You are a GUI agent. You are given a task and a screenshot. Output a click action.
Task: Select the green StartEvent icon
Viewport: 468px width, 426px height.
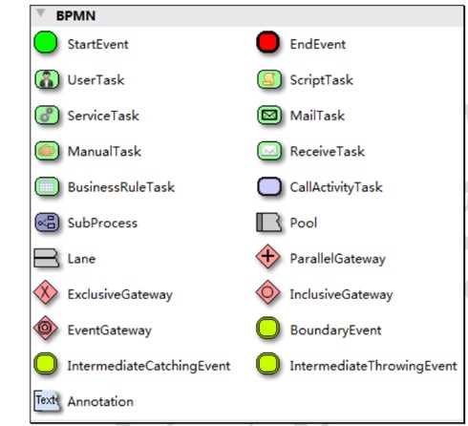46,42
